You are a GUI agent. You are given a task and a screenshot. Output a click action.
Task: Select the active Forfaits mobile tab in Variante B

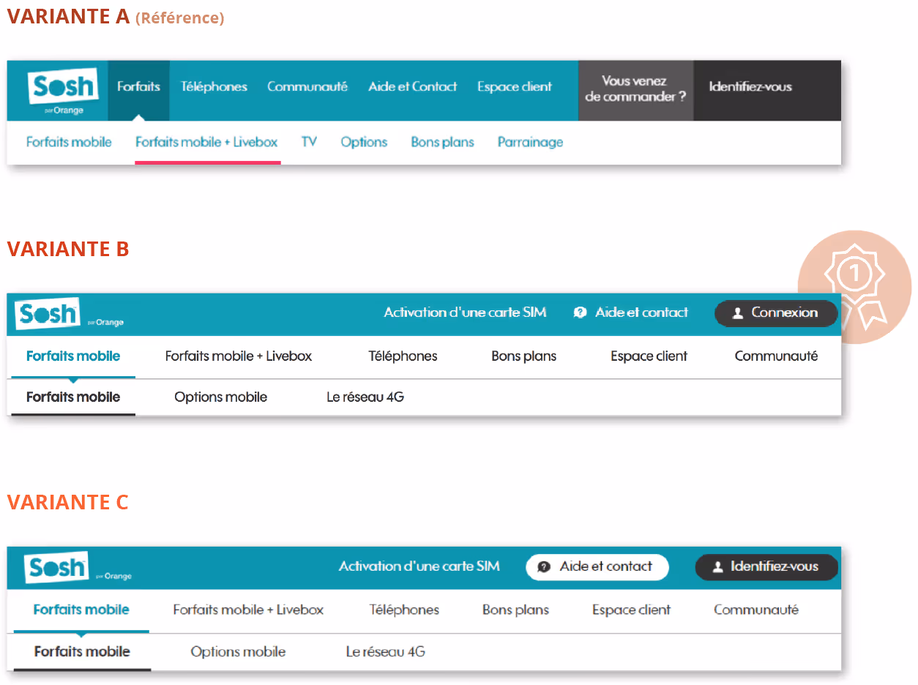tap(72, 356)
